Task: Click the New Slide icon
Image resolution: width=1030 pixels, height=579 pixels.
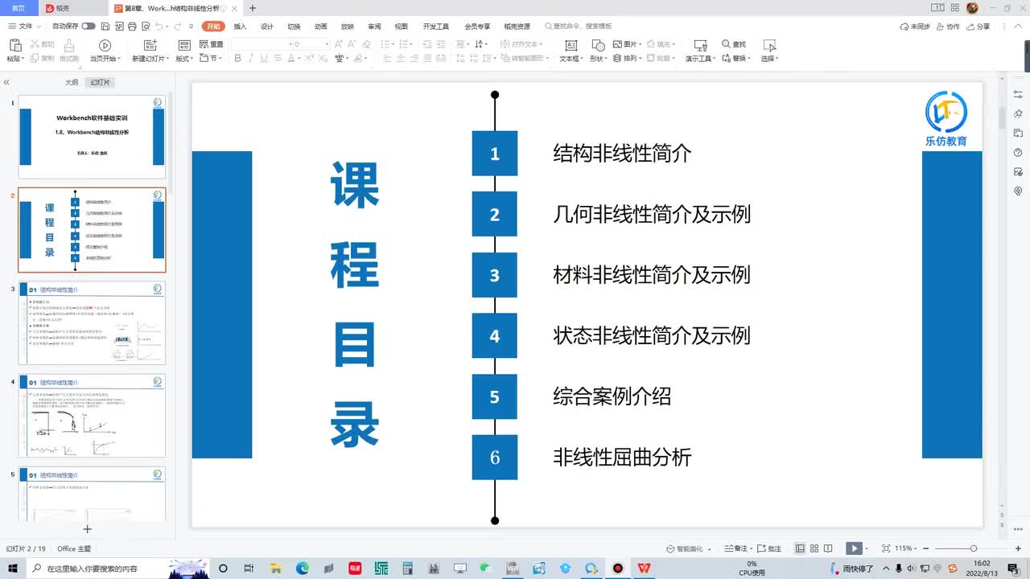Action: coord(150,46)
